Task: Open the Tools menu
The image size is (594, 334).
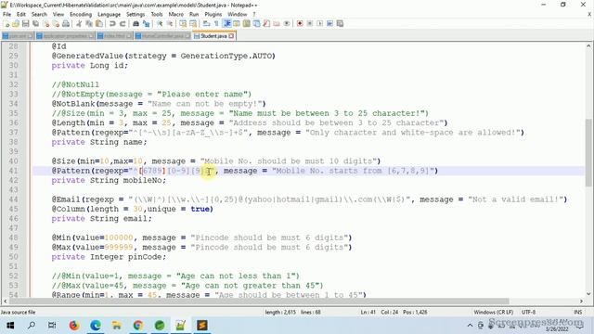Action: 157,14
